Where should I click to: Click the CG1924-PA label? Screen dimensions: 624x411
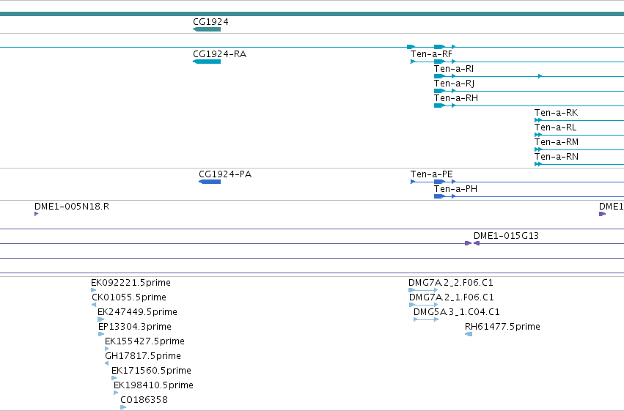click(x=225, y=174)
